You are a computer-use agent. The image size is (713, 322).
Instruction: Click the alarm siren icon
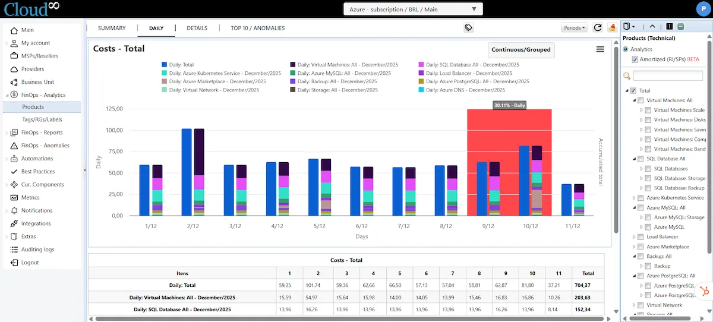click(x=613, y=28)
